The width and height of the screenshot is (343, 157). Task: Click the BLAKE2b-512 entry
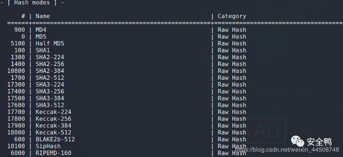pos(55,139)
